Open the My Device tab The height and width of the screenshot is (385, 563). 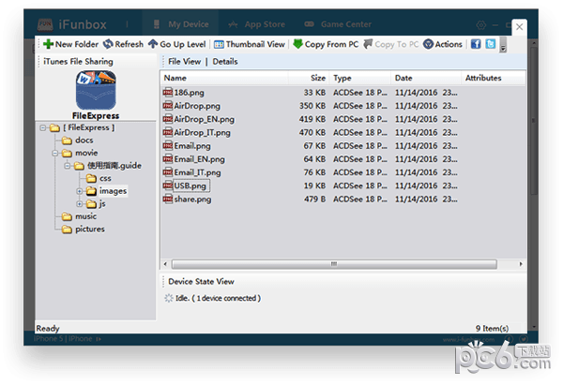(x=180, y=24)
